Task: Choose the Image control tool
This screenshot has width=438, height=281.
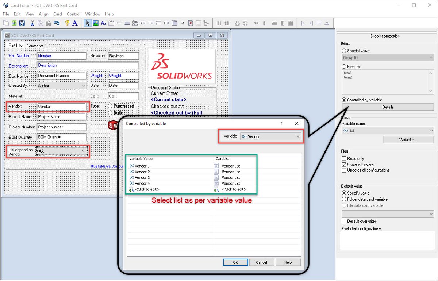Action: pos(96,23)
